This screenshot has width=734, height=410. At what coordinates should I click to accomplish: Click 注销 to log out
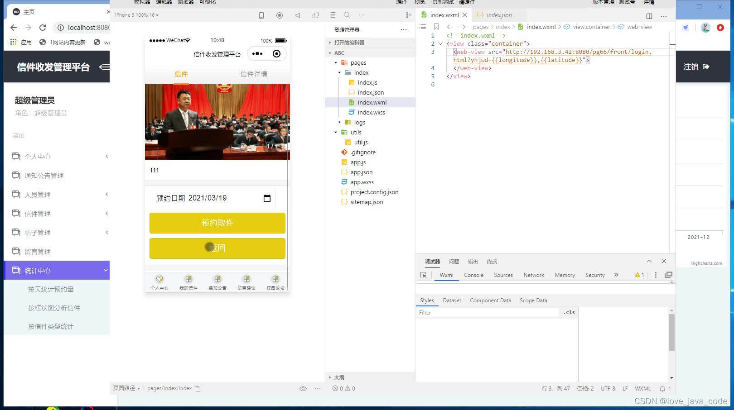click(x=696, y=67)
